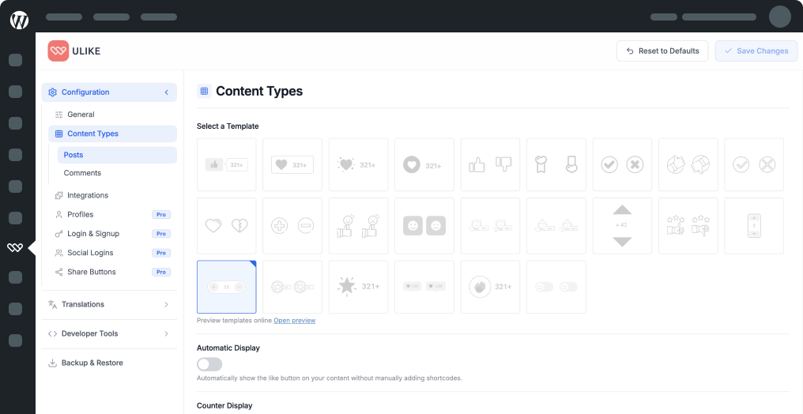Click the WordPress logo icon

pyautogui.click(x=20, y=20)
